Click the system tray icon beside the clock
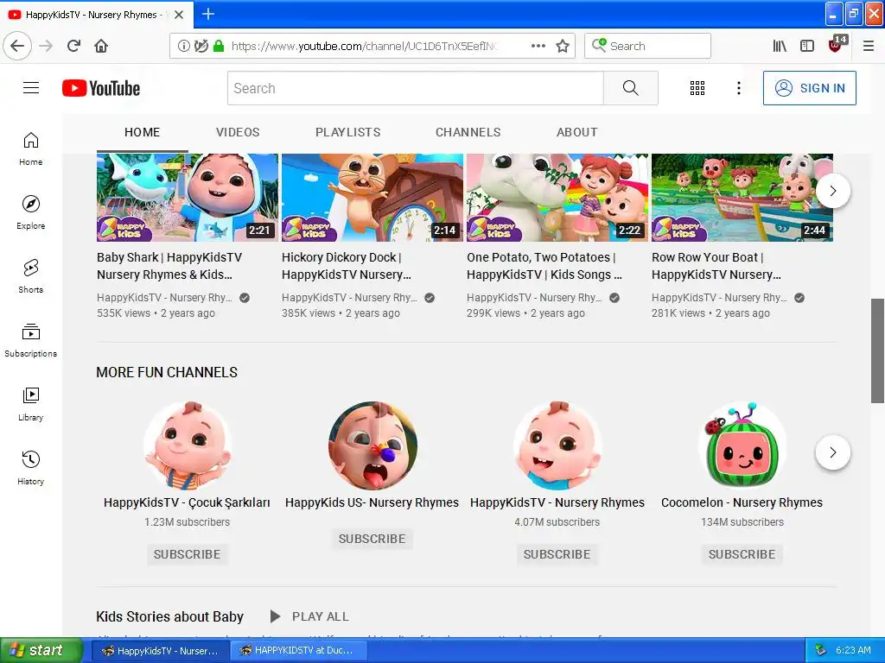The image size is (885, 663). pos(821,650)
